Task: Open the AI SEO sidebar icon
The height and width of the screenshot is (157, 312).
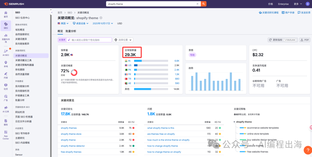Action: (6, 52)
